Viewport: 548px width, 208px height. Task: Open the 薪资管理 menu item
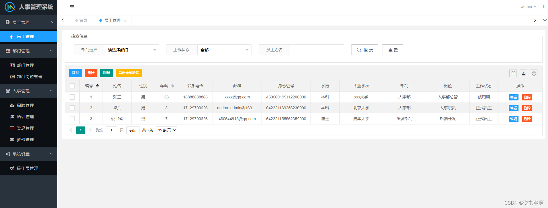click(x=29, y=140)
